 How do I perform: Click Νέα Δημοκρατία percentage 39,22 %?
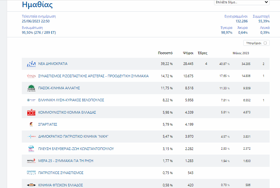[167, 64]
